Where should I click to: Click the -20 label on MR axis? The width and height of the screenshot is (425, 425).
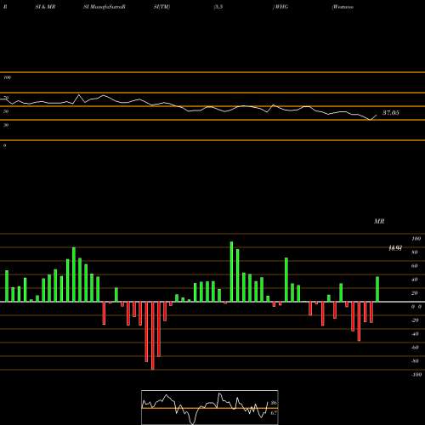(x=415, y=320)
